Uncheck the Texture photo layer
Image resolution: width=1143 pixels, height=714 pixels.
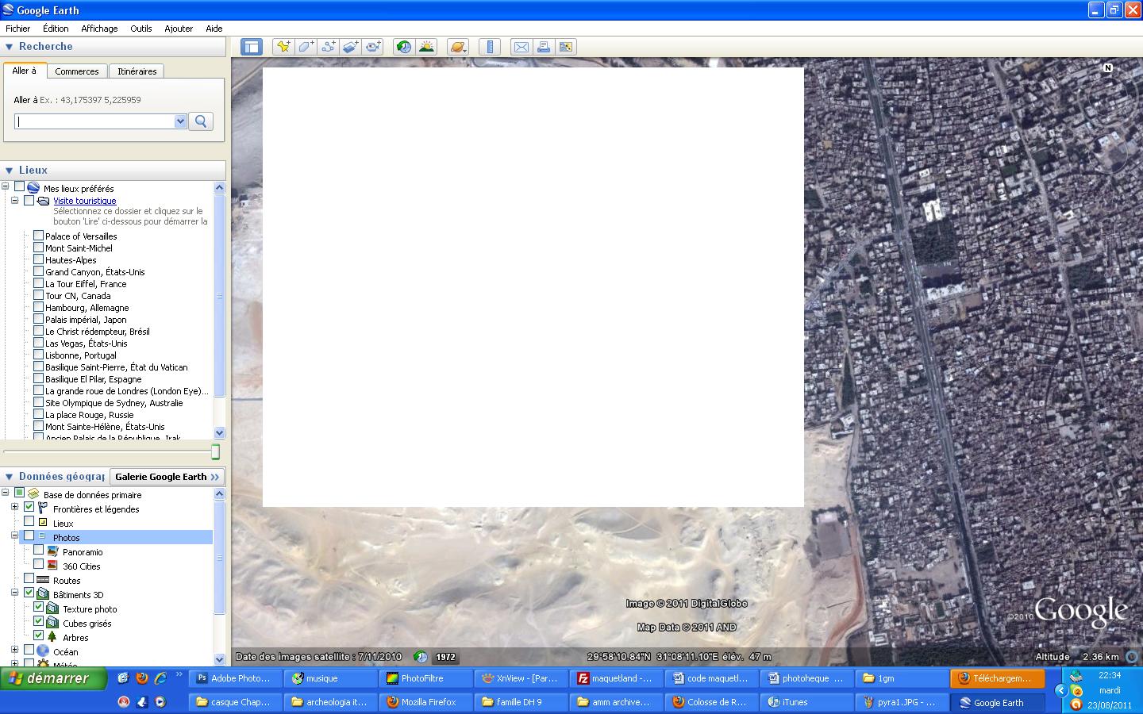tap(38, 608)
